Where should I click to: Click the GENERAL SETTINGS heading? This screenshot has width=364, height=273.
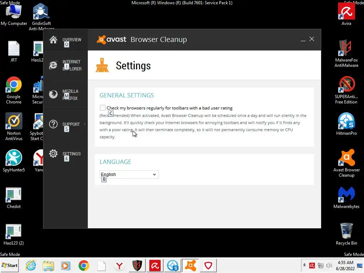coord(127,95)
